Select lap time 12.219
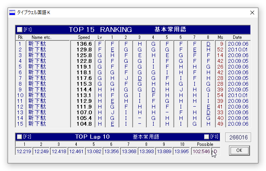This screenshot has height=171, width=266. pos(24,151)
